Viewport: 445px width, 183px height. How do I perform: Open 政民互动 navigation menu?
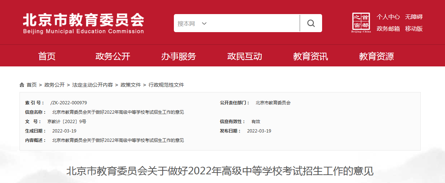point(245,56)
